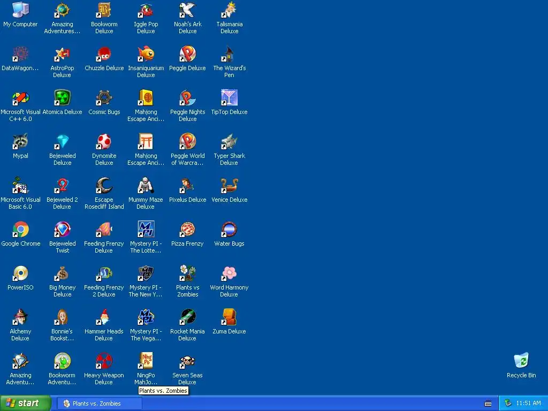Open Google Chrome desktop icon

(x=20, y=230)
